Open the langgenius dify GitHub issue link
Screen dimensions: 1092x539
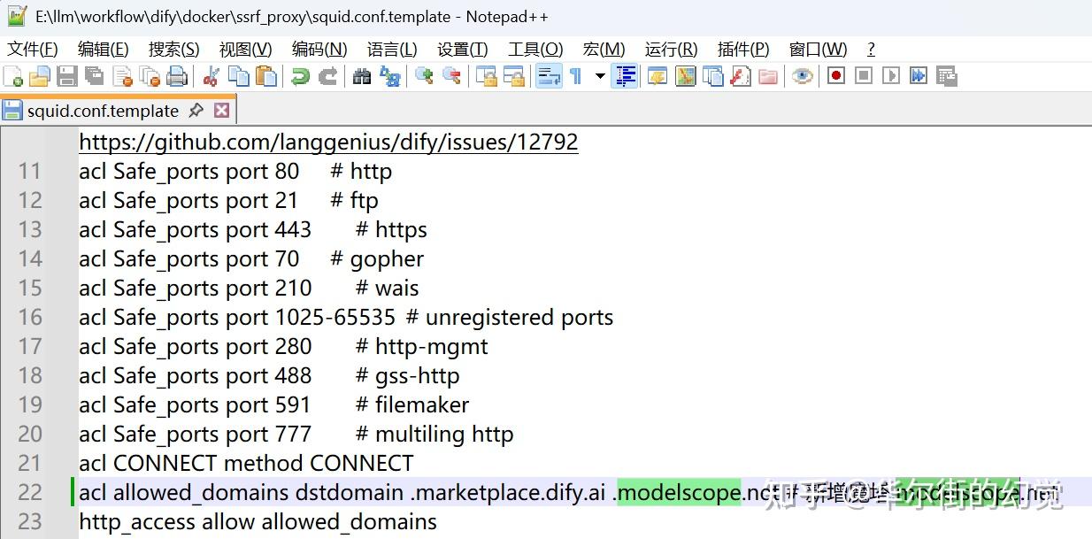point(327,142)
